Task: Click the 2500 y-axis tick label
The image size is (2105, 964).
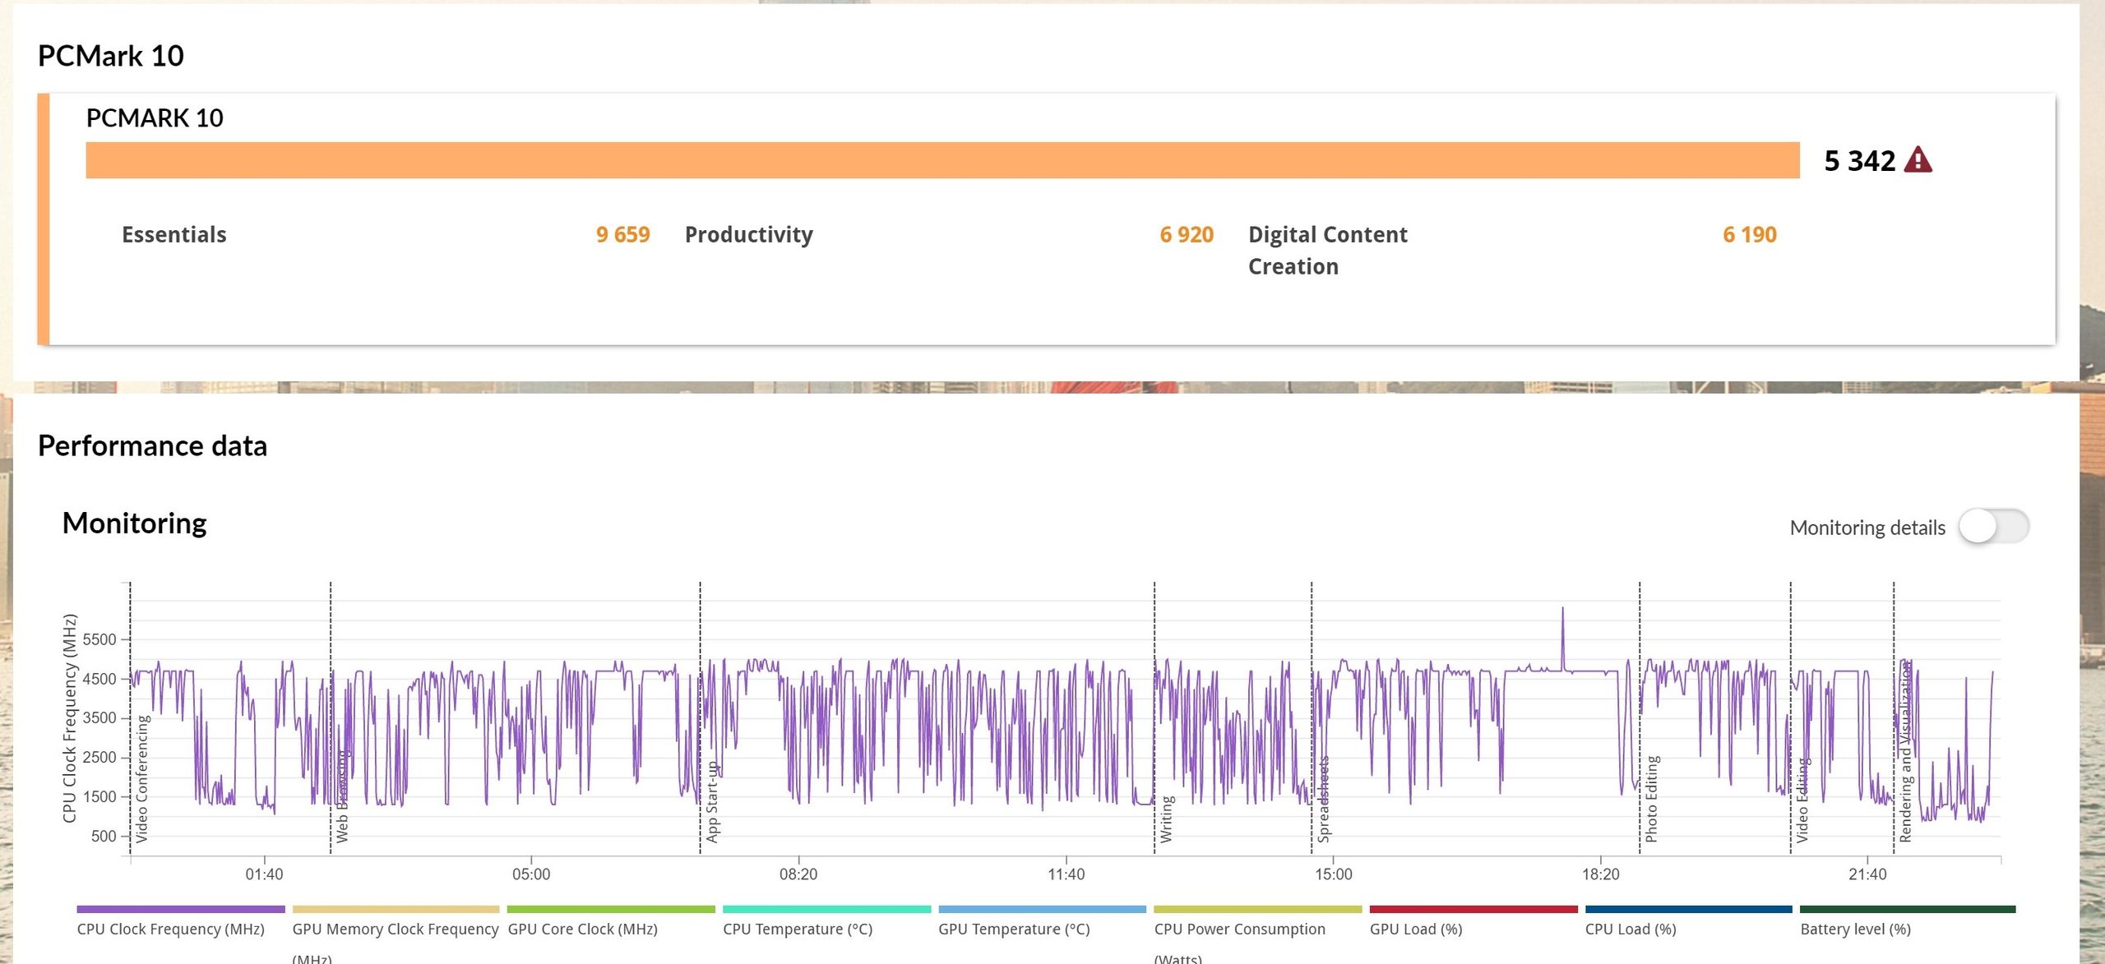Action: point(99,757)
